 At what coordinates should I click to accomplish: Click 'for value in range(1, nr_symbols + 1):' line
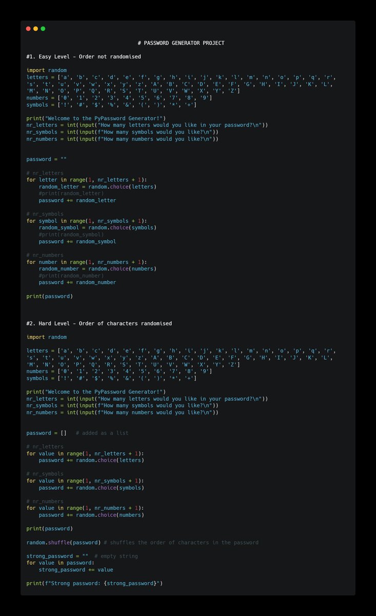pyautogui.click(x=85, y=481)
